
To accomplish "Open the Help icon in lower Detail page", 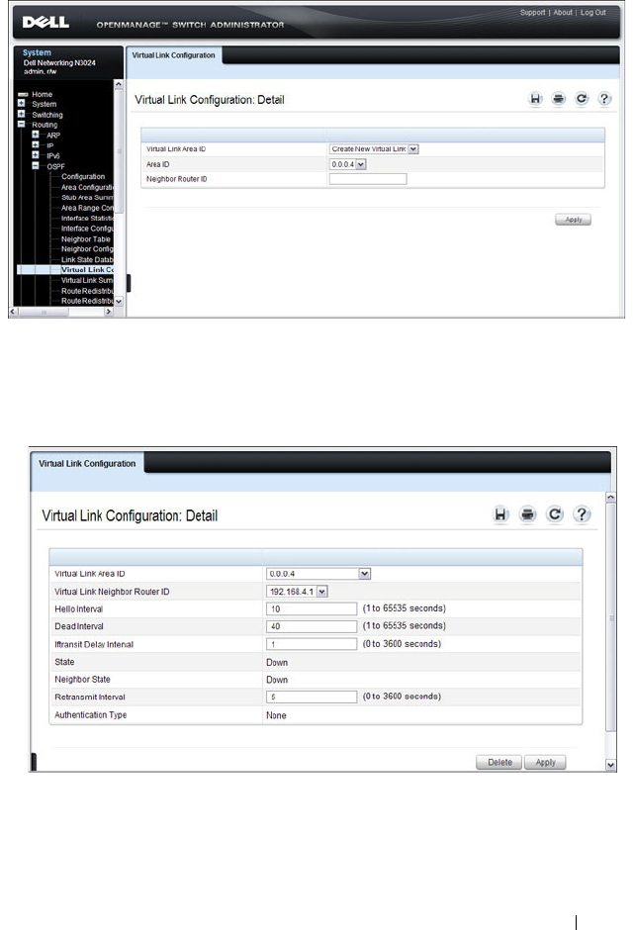I will (x=582, y=514).
